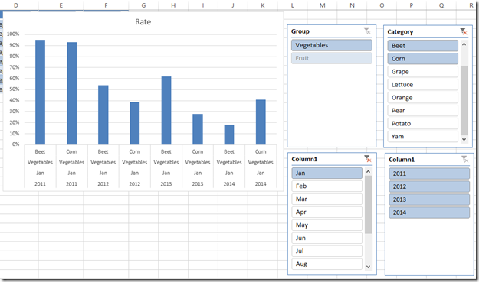The width and height of the screenshot is (479, 282).
Task: Select May in the month slicer
Action: pos(326,225)
